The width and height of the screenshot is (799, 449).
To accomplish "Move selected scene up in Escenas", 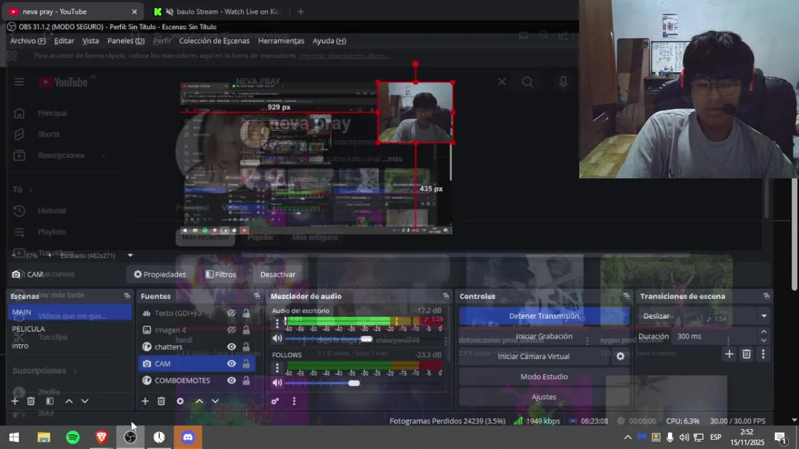I will [x=69, y=401].
